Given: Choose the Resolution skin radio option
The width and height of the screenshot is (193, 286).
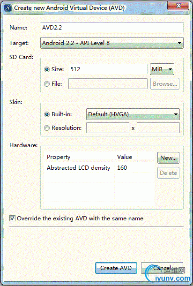Looking at the screenshot, I should (47, 128).
